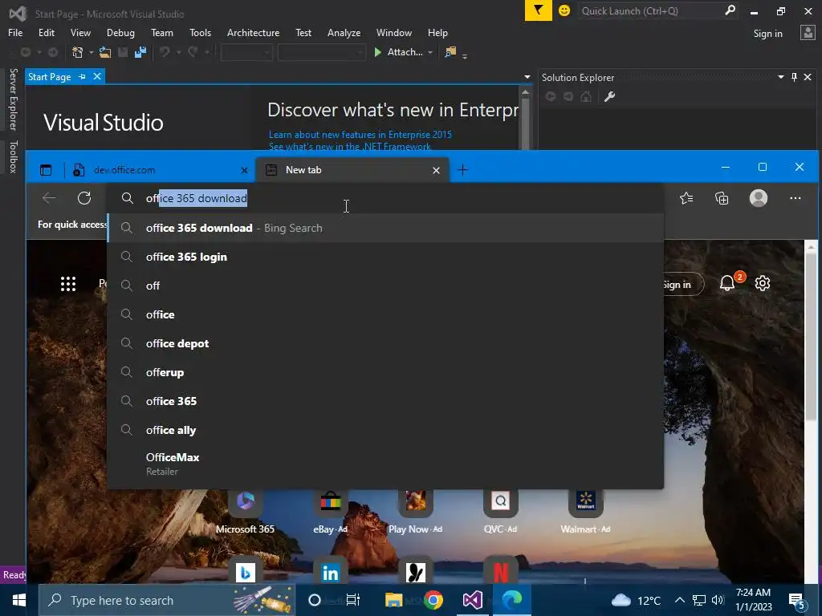Open Task View on the taskbar
The image size is (822, 616).
[353, 600]
